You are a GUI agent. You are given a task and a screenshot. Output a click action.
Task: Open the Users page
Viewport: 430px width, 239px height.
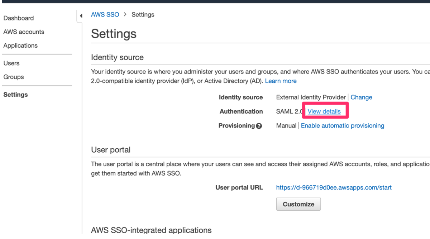point(11,63)
